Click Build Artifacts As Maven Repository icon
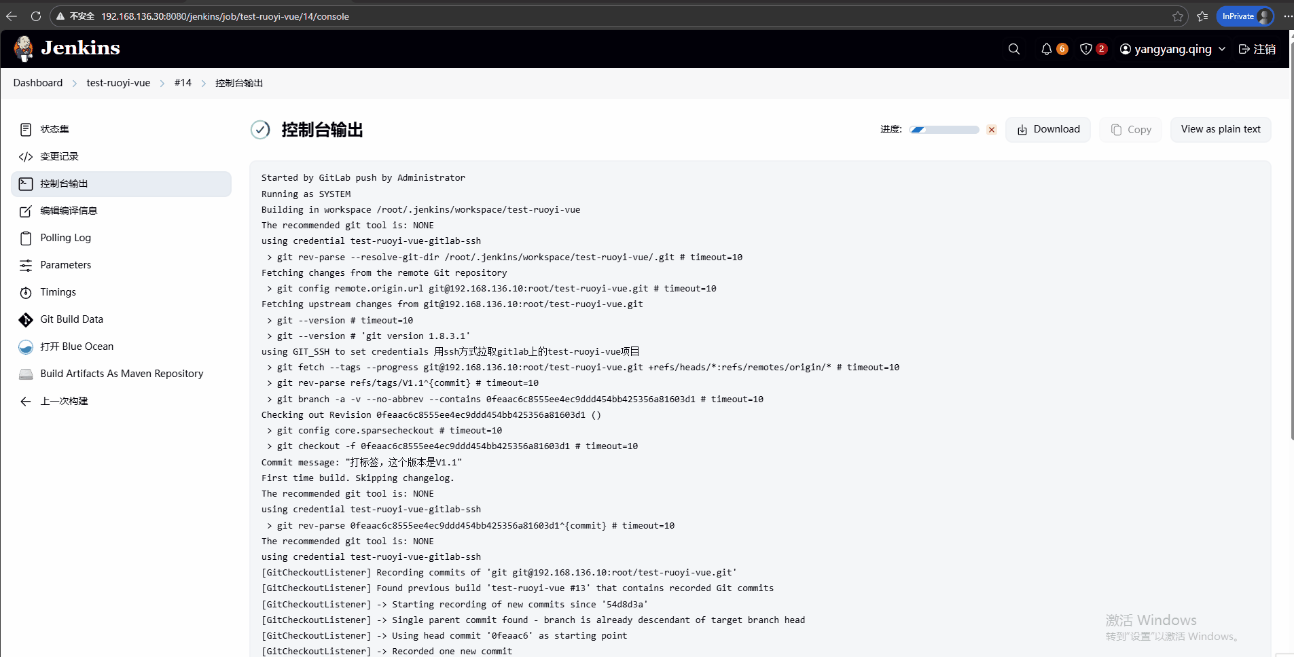The height and width of the screenshot is (657, 1294). [26, 374]
